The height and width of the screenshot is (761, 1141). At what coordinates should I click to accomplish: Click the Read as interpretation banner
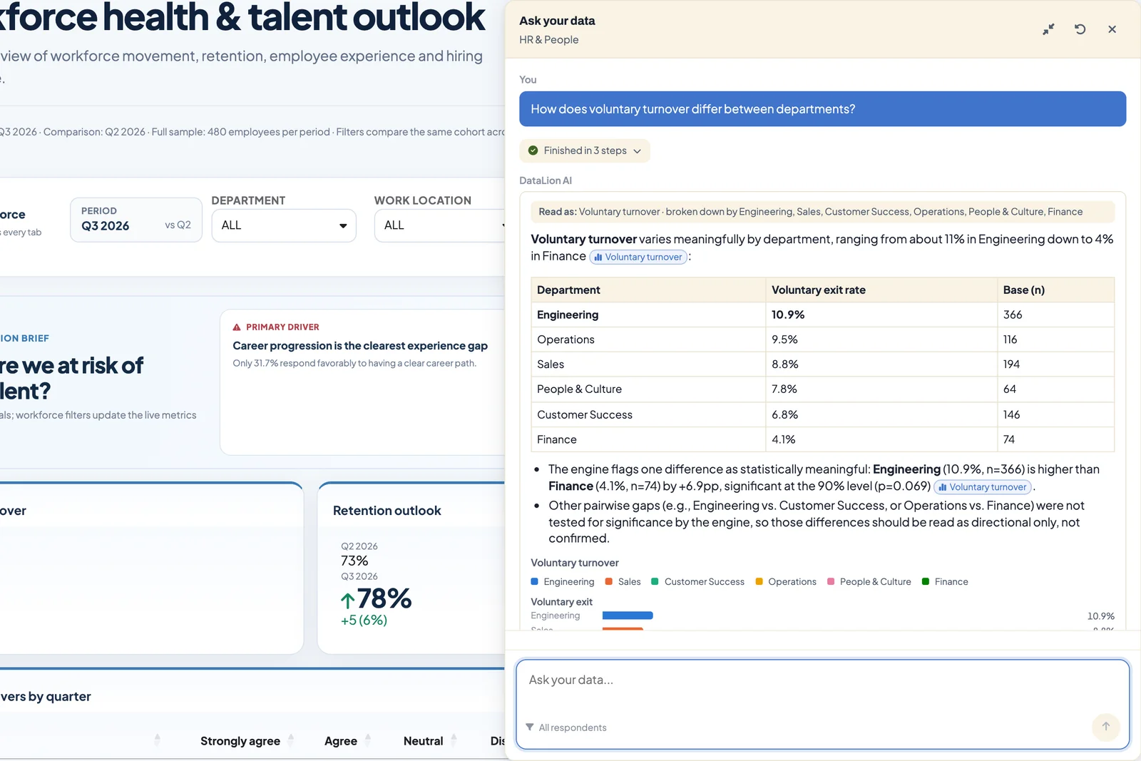(822, 212)
